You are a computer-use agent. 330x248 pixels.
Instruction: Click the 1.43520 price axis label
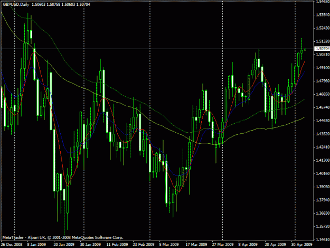click(323, 134)
